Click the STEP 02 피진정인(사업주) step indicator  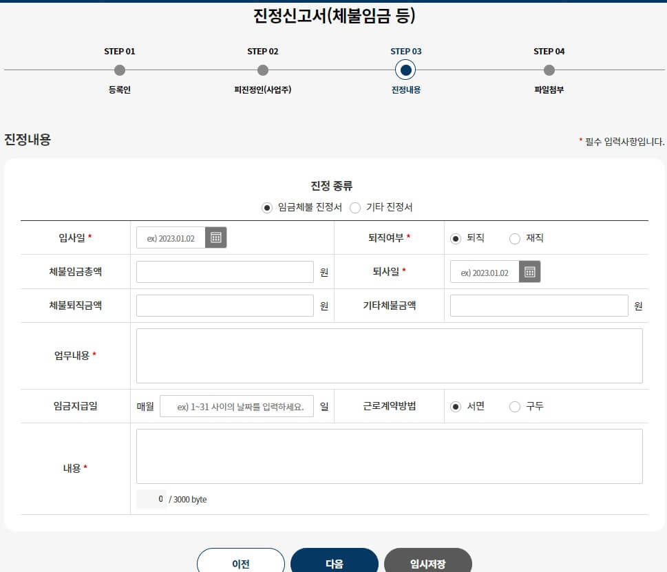click(262, 70)
